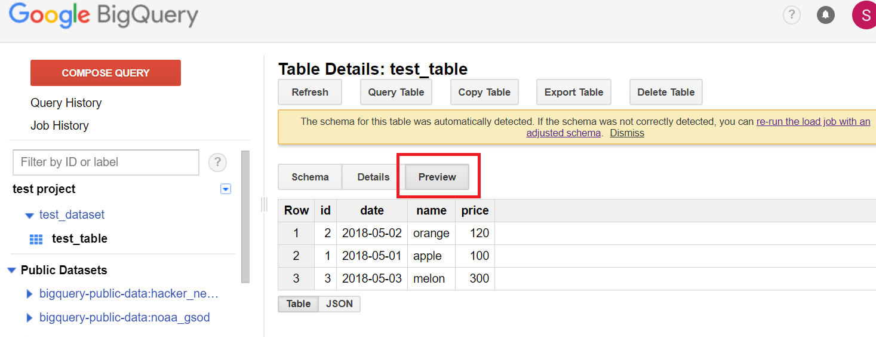Click the price cell 100
The image size is (876, 337).
tap(475, 256)
